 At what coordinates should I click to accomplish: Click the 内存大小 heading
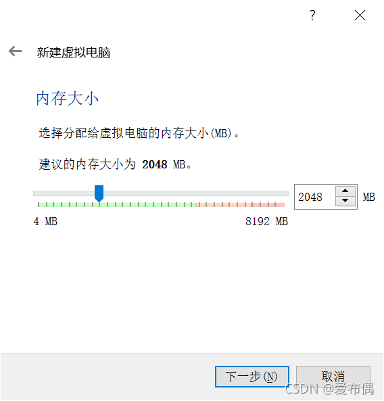tap(67, 99)
